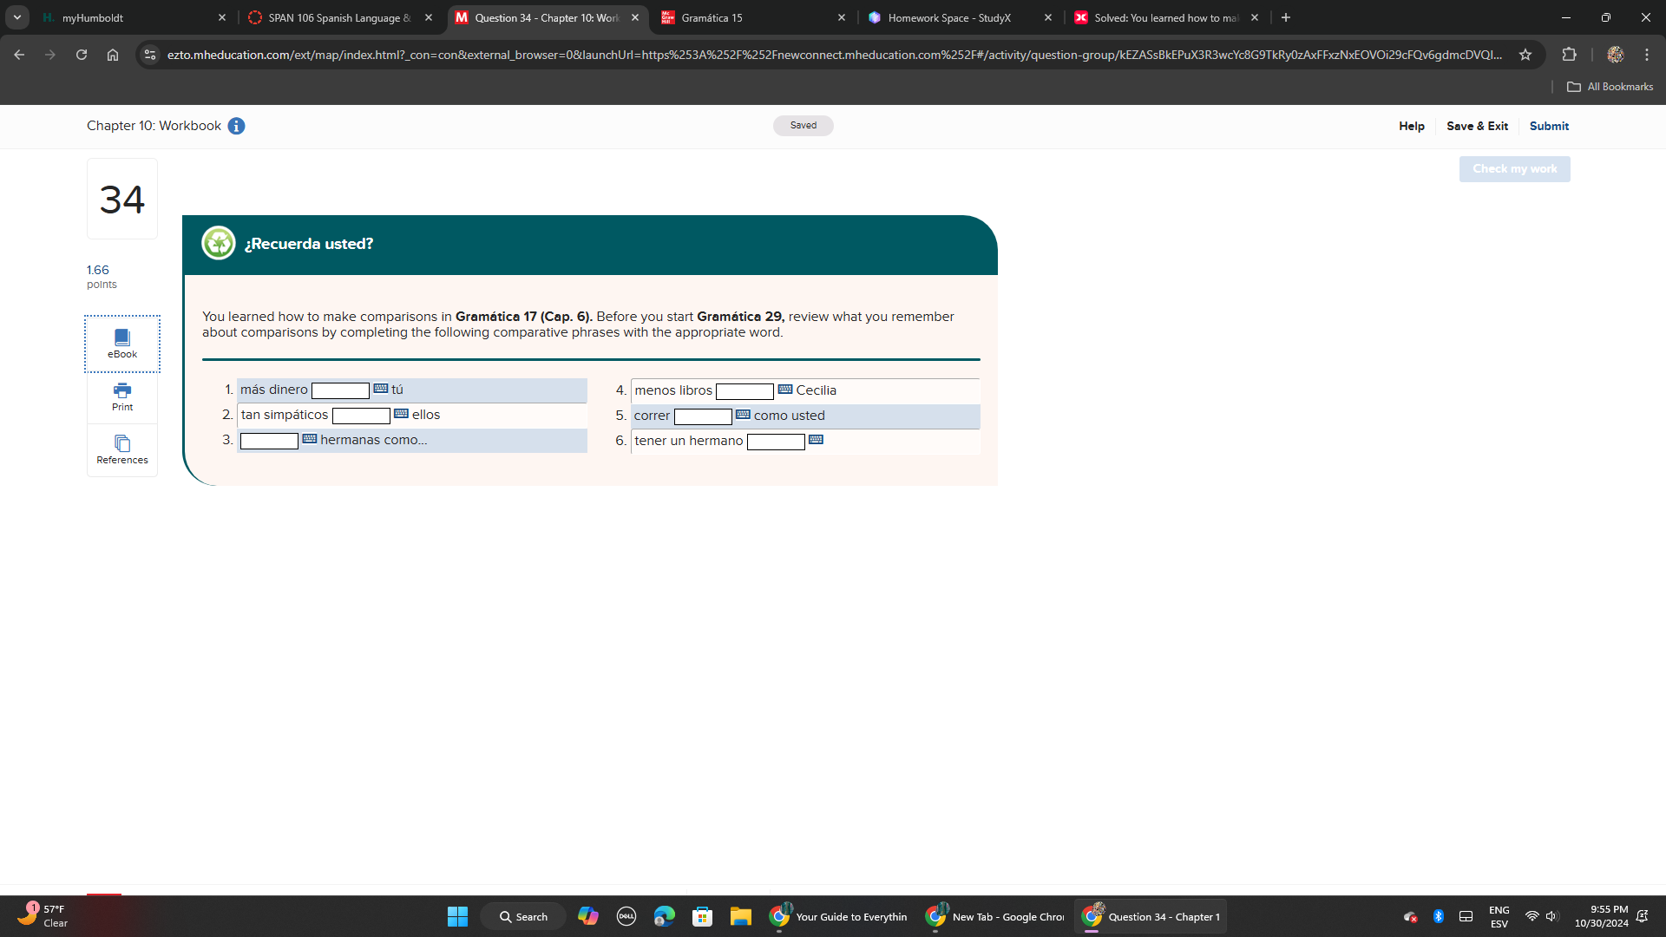Open All Bookmarks folder
This screenshot has width=1666, height=937.
coord(1610,87)
